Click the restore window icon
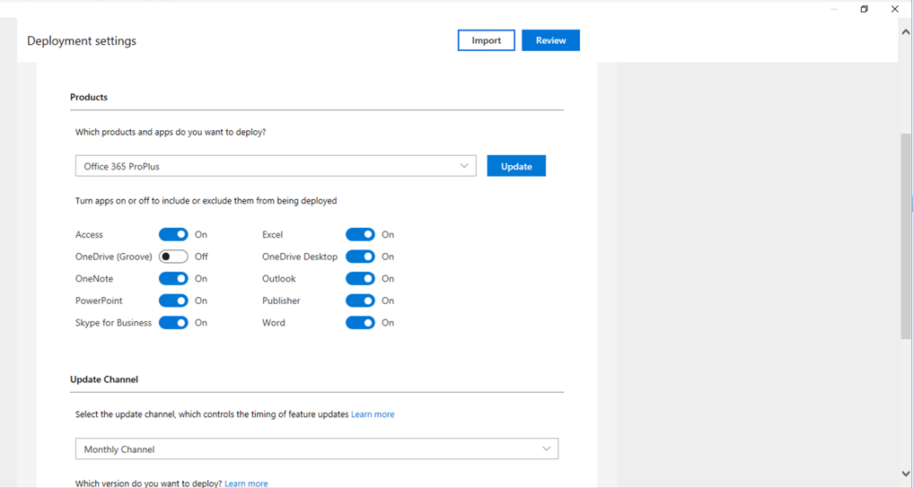913x488 pixels. pyautogui.click(x=865, y=9)
